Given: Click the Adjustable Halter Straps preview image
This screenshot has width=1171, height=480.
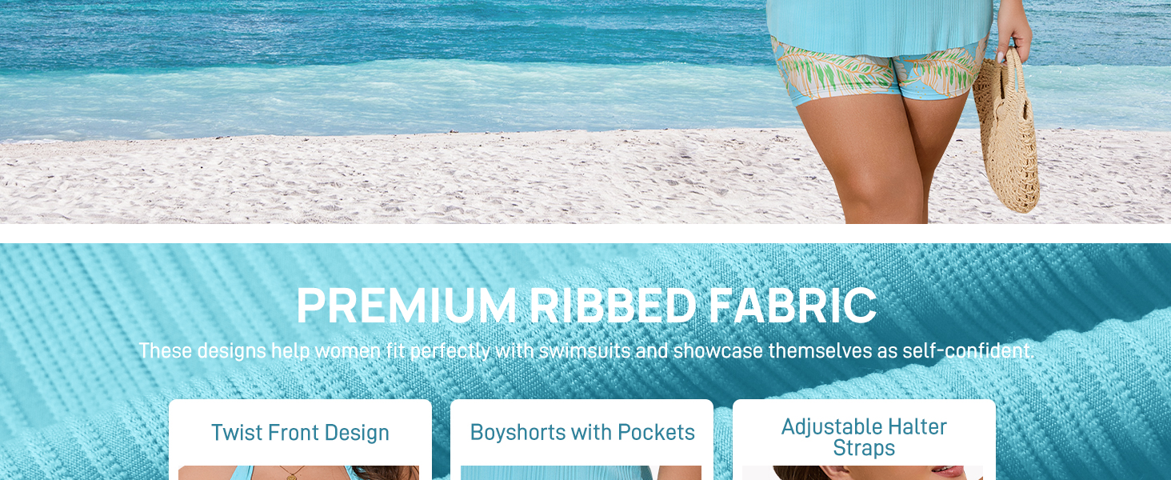Looking at the screenshot, I should tap(862, 473).
